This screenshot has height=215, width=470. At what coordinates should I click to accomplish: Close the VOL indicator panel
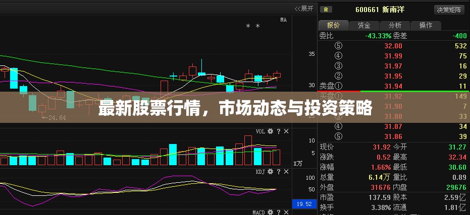click(x=286, y=131)
